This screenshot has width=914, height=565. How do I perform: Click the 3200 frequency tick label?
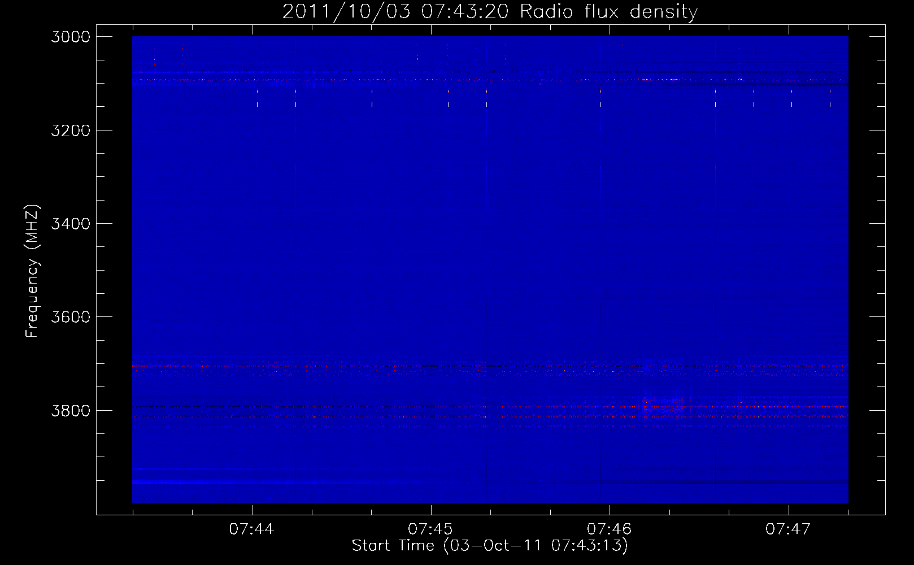click(x=71, y=131)
